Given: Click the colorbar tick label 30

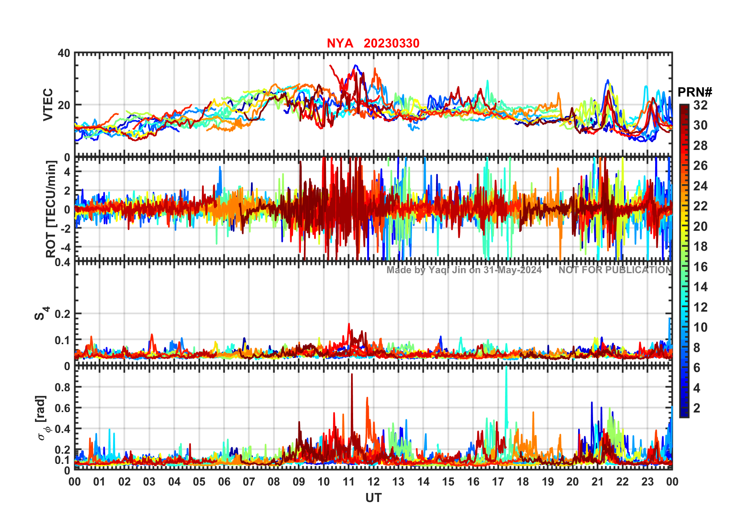Looking at the screenshot, I should point(700,125).
